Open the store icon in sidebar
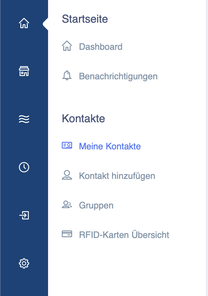208x296 pixels. (24, 71)
